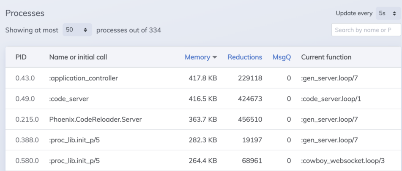Focus the Search by name field
Image resolution: width=402 pixels, height=171 pixels.
click(x=366, y=30)
